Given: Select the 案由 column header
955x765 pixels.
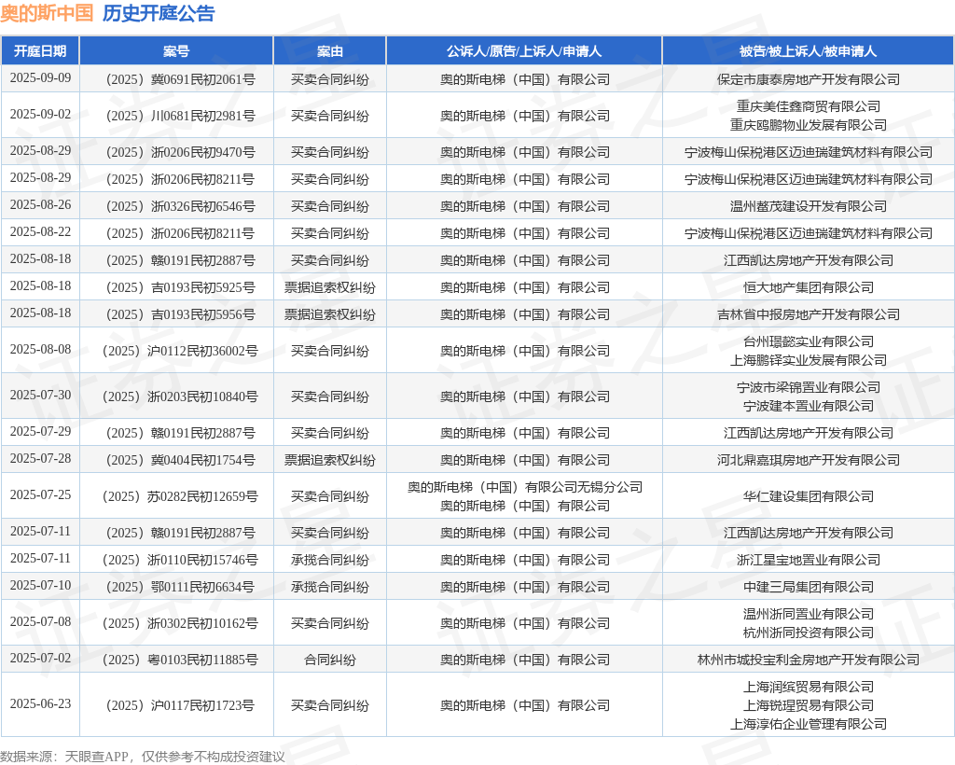Looking at the screenshot, I should pyautogui.click(x=329, y=51).
